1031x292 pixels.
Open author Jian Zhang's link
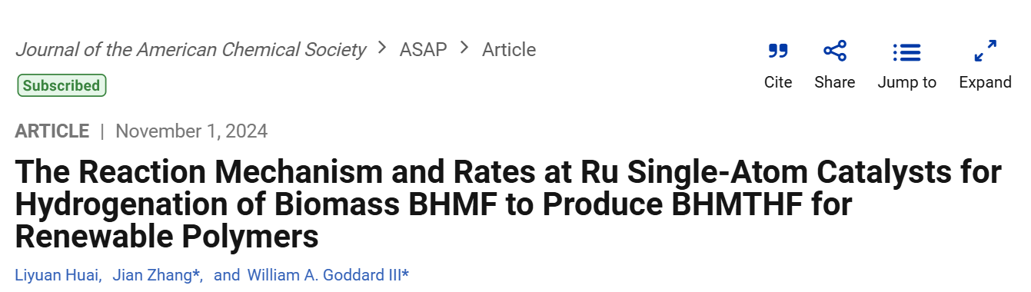(x=156, y=275)
